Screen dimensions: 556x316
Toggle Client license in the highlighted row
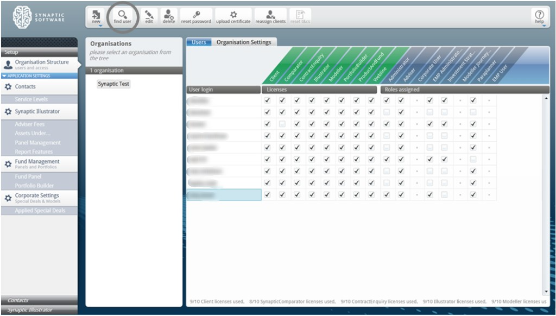[267, 194]
